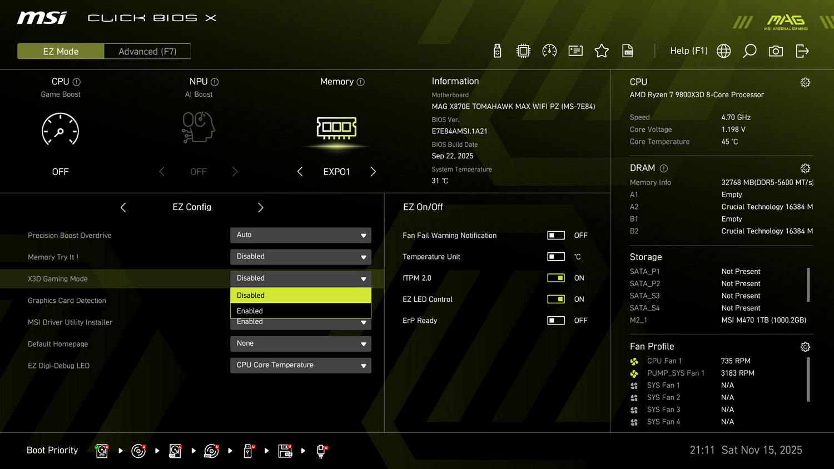834x469 pixels.
Task: Open the LOG file viewer icon
Action: [627, 51]
